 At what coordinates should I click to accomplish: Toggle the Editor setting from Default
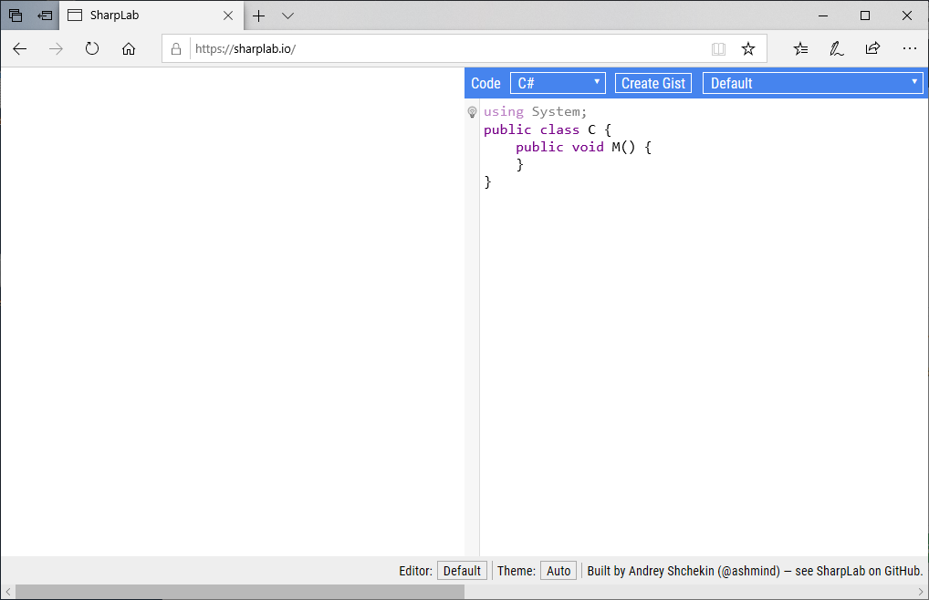pos(462,570)
